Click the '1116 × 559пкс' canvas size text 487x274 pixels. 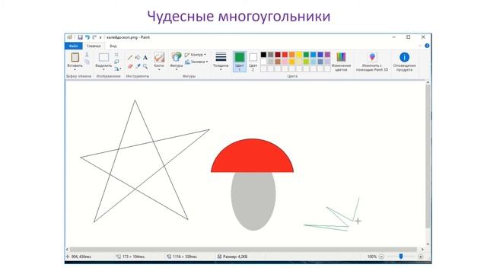point(184,256)
